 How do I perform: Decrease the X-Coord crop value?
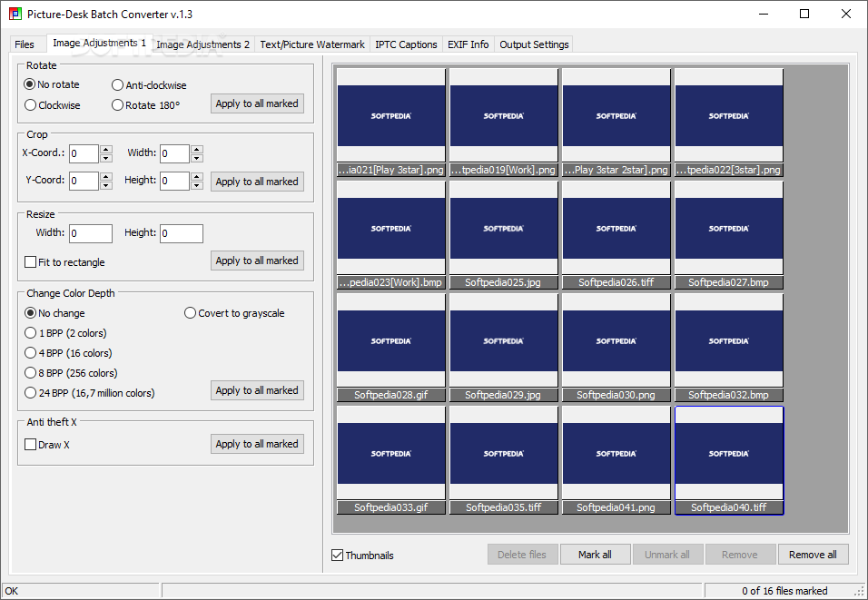(106, 158)
